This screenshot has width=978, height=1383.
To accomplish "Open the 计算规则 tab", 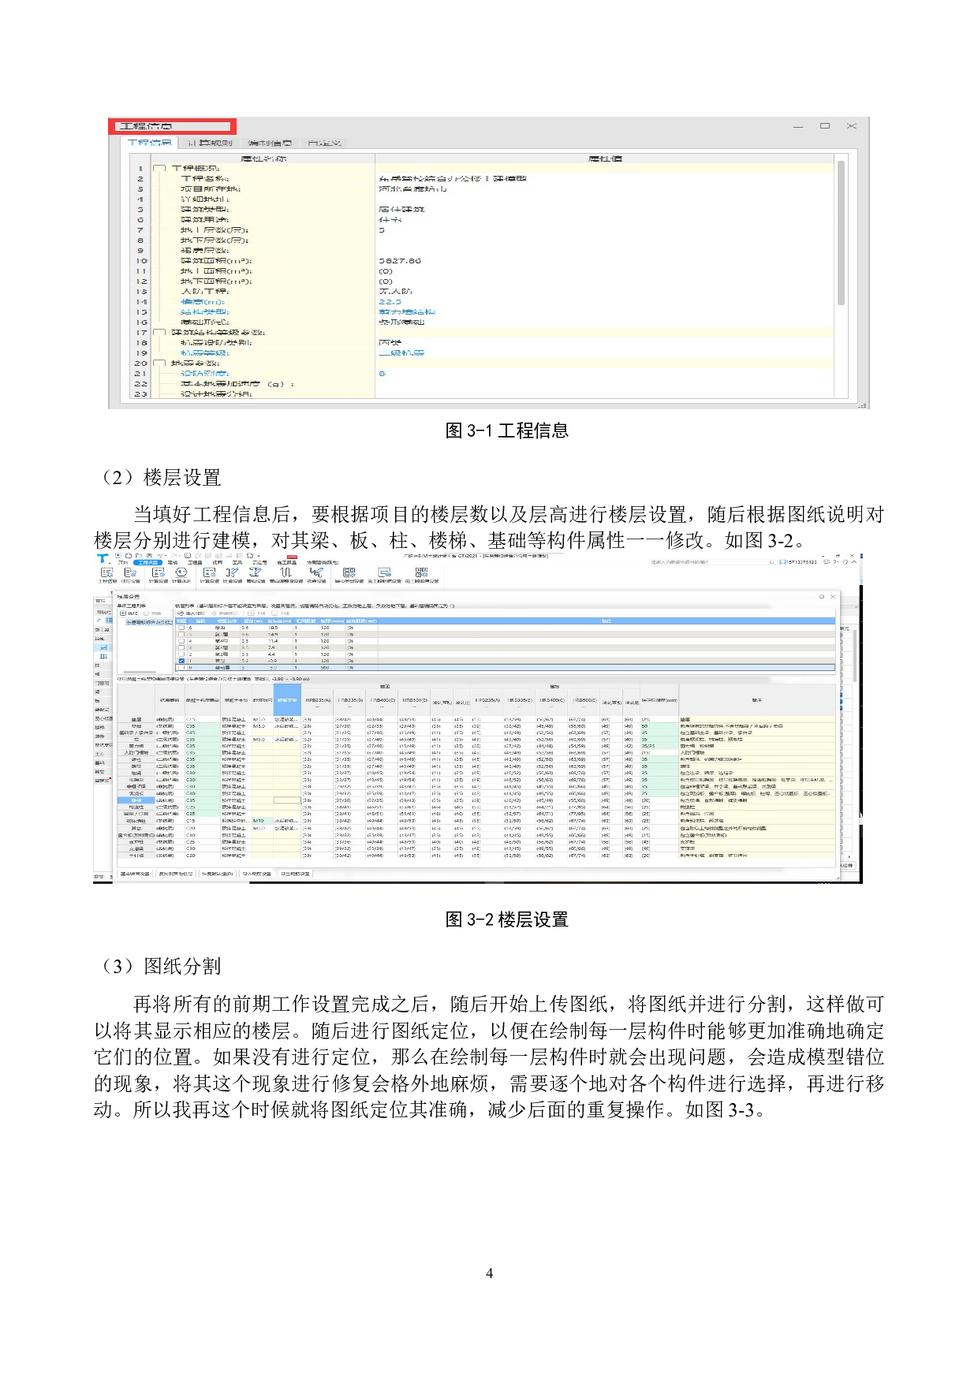I will [210, 143].
